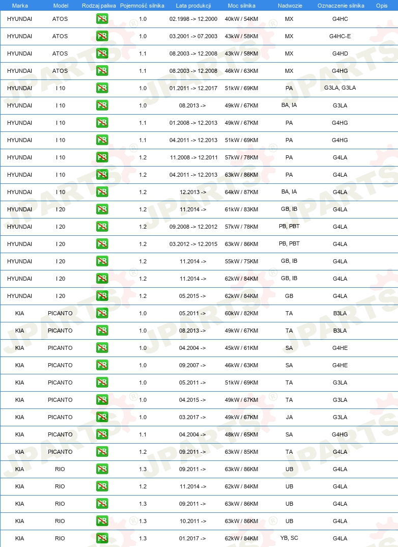This screenshot has height=547, width=398.
Task: Click fuel icon in Picanto 09.2007 row
Action: point(102,365)
